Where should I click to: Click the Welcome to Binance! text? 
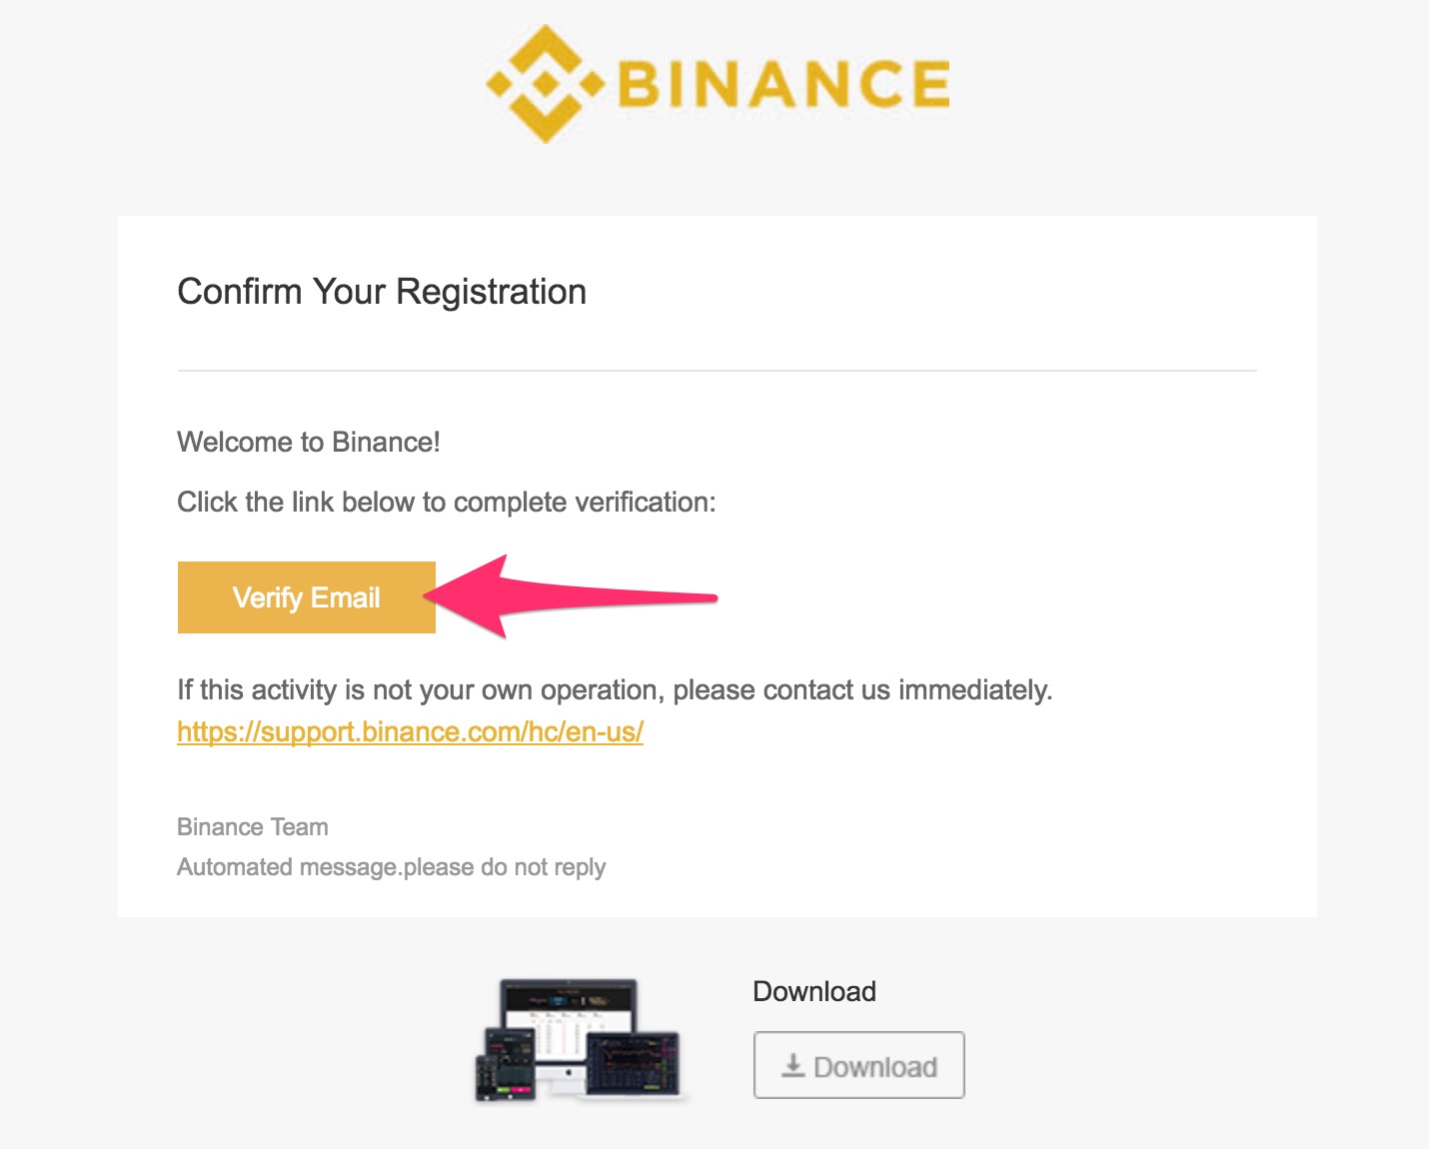click(309, 442)
